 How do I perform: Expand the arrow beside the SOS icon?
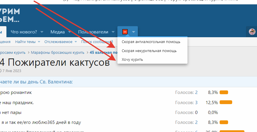click(x=133, y=32)
